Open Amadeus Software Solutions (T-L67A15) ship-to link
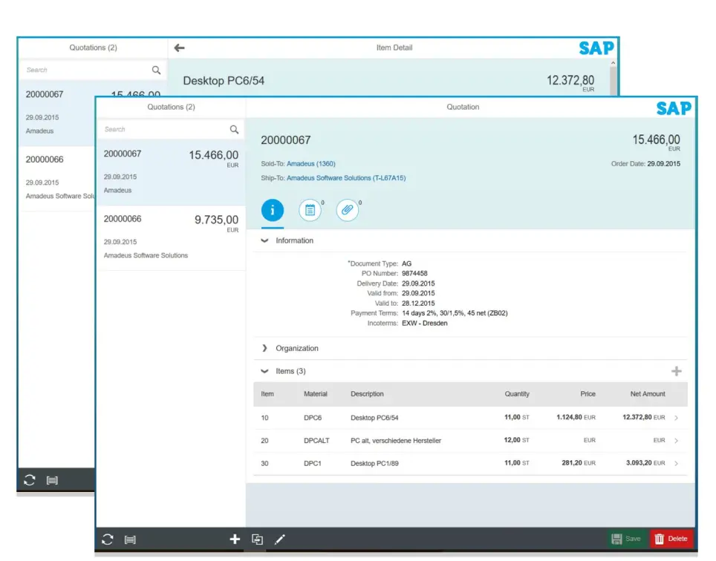 click(x=346, y=178)
